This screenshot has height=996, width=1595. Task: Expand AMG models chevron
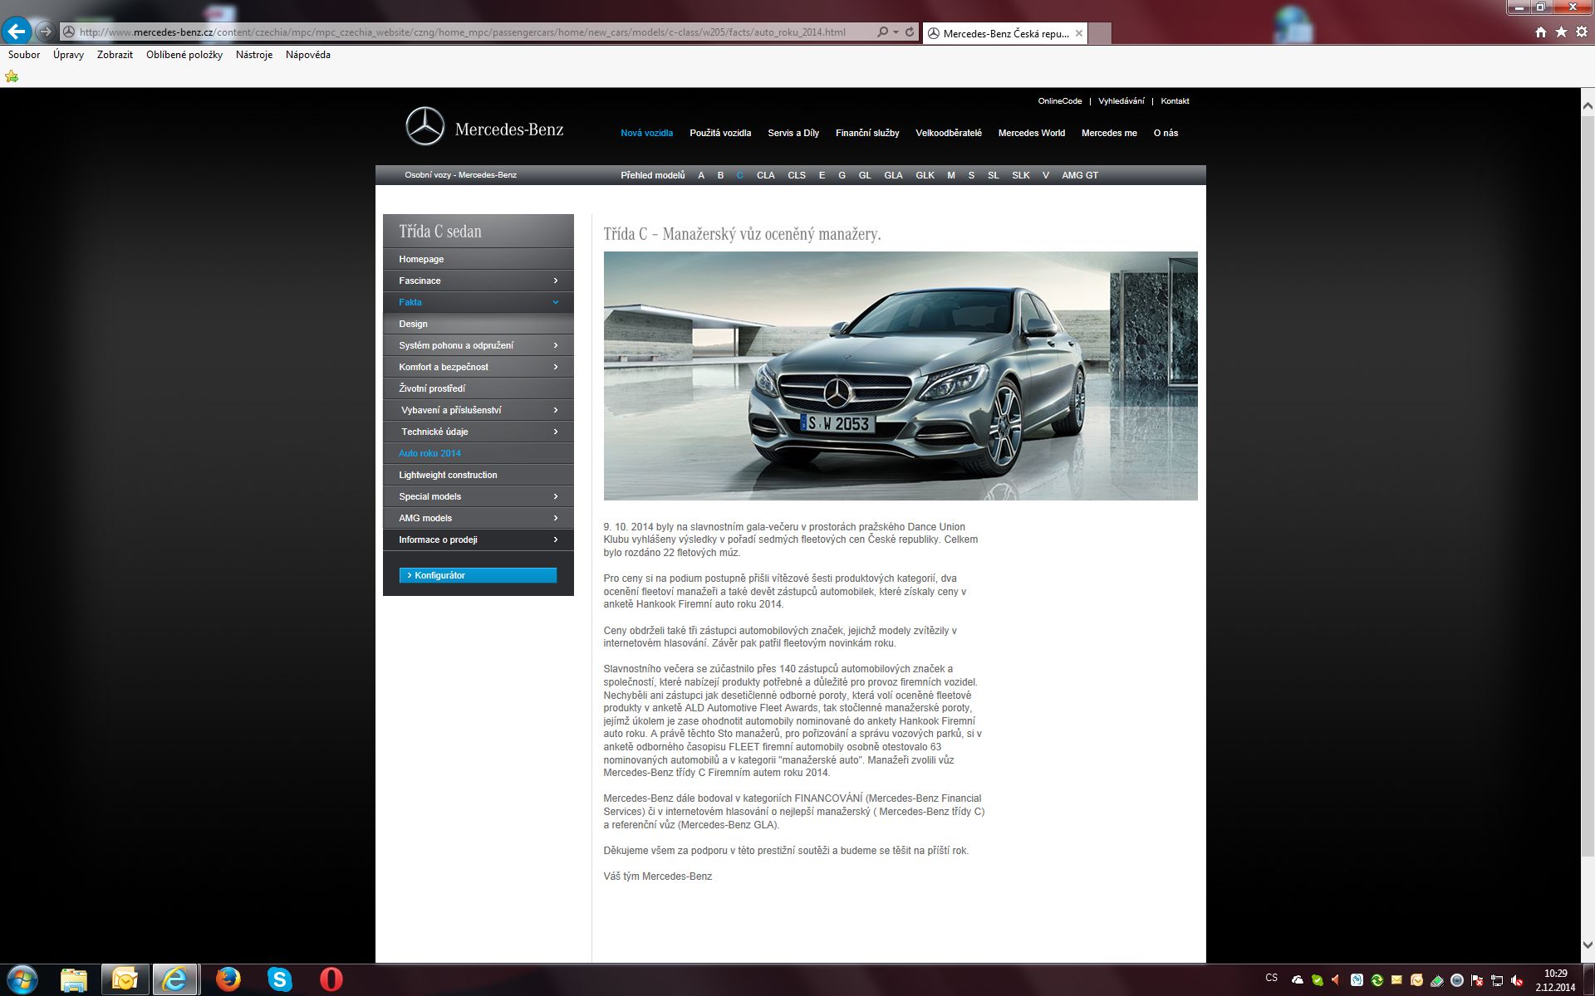coord(556,518)
